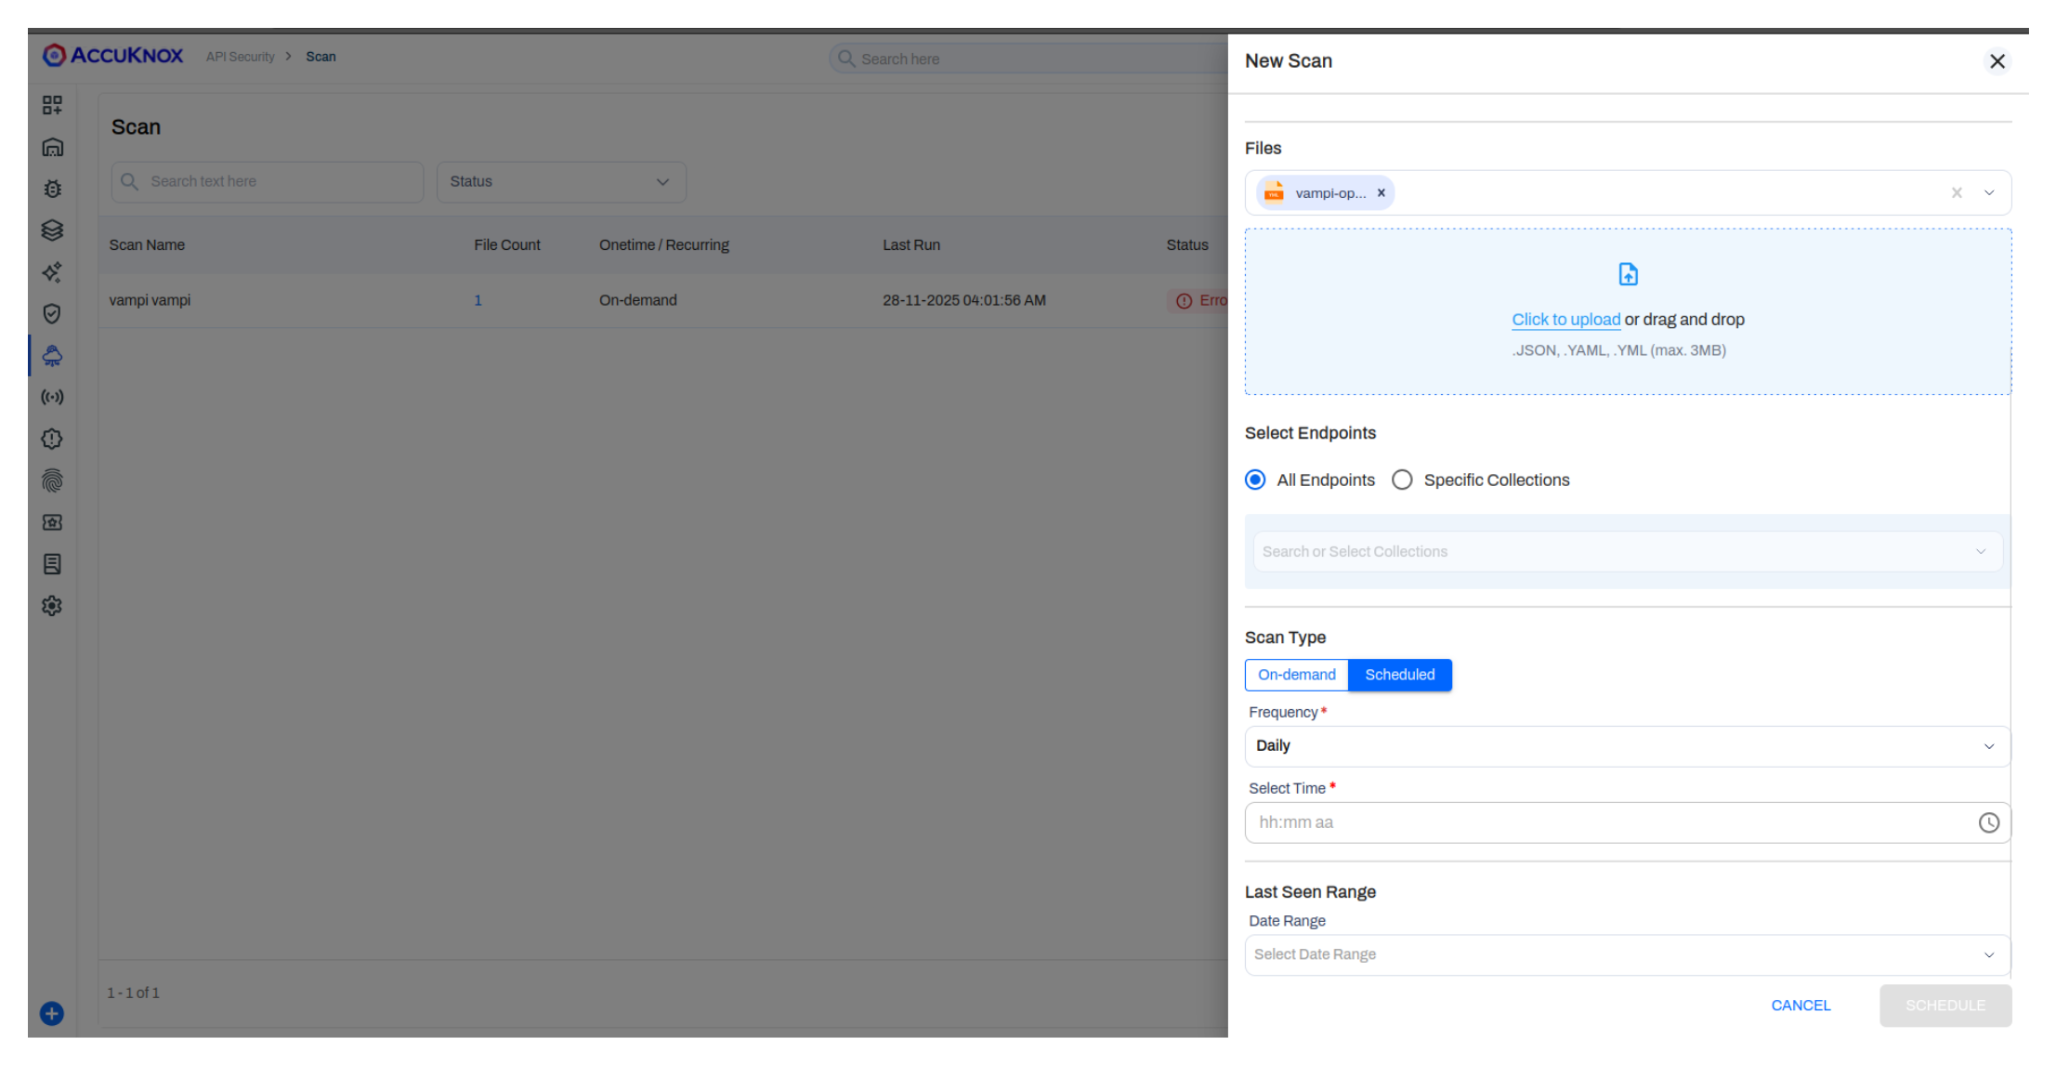The height and width of the screenshot is (1065, 2056).
Task: Click the fingerprint icon in sidebar
Action: (52, 480)
